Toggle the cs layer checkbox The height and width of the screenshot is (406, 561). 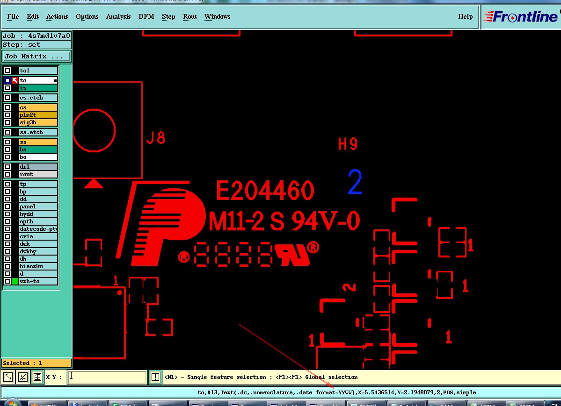[x=7, y=107]
